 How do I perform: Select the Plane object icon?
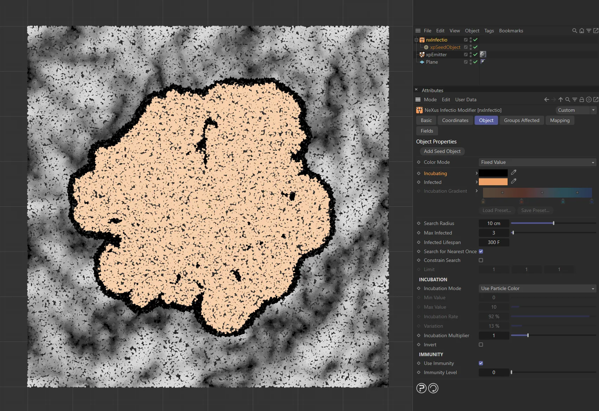[x=422, y=62]
